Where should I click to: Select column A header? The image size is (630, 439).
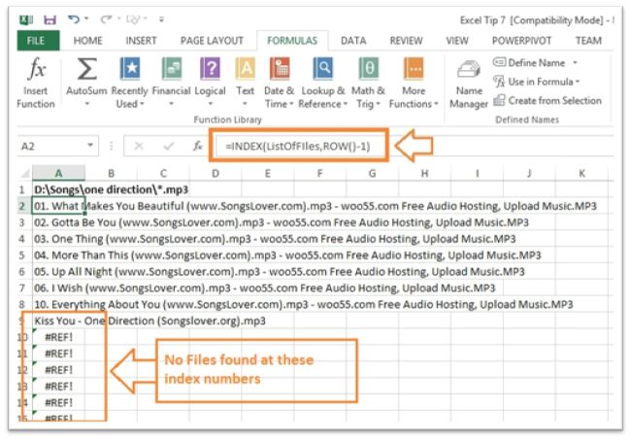pos(58,174)
